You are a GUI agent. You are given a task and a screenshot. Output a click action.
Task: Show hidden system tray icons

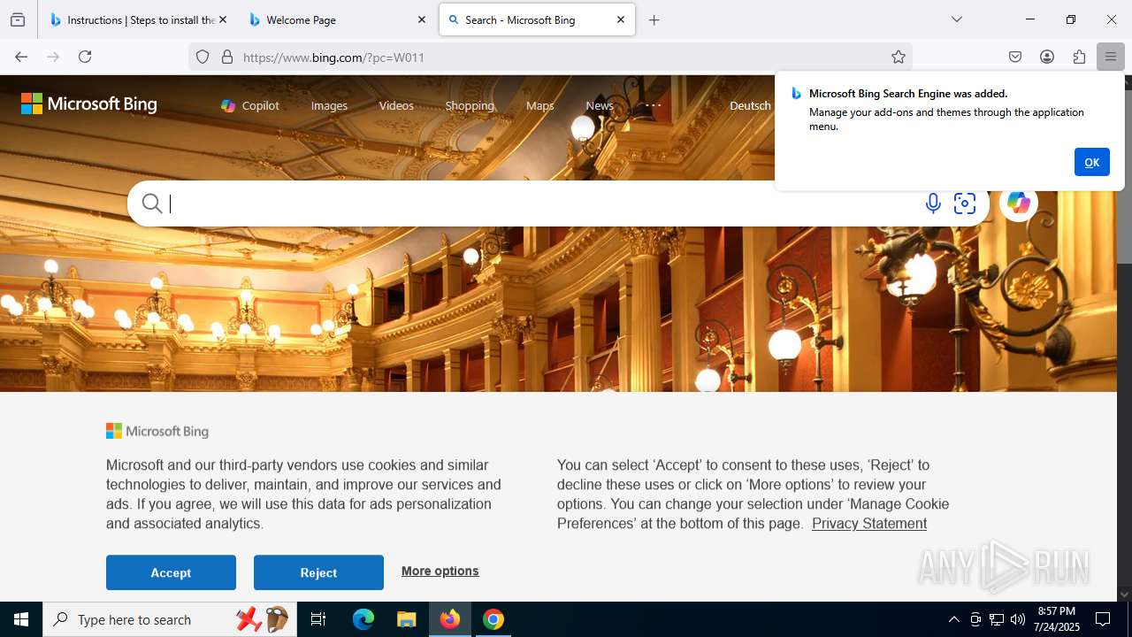[953, 619]
